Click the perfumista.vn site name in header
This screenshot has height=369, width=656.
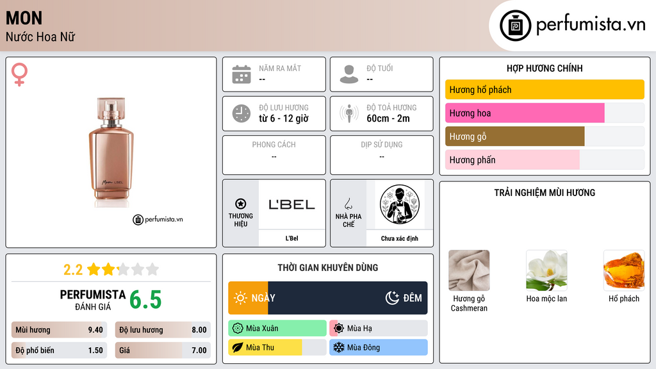point(591,25)
